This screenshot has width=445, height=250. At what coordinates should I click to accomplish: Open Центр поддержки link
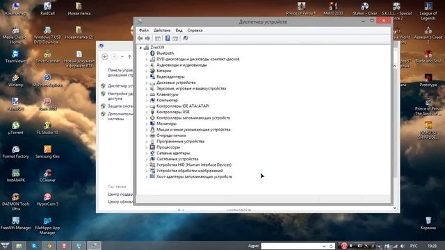coord(120,194)
